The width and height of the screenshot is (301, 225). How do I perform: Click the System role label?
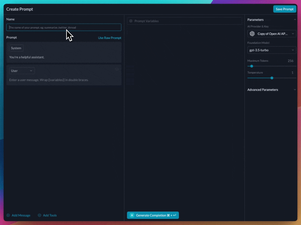point(16,48)
